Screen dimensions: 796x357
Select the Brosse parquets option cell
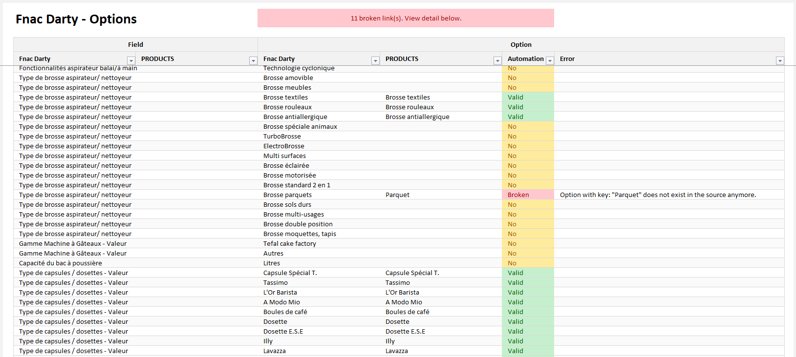point(287,195)
